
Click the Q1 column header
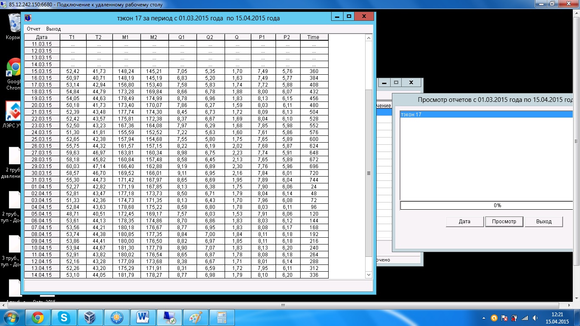pos(182,37)
